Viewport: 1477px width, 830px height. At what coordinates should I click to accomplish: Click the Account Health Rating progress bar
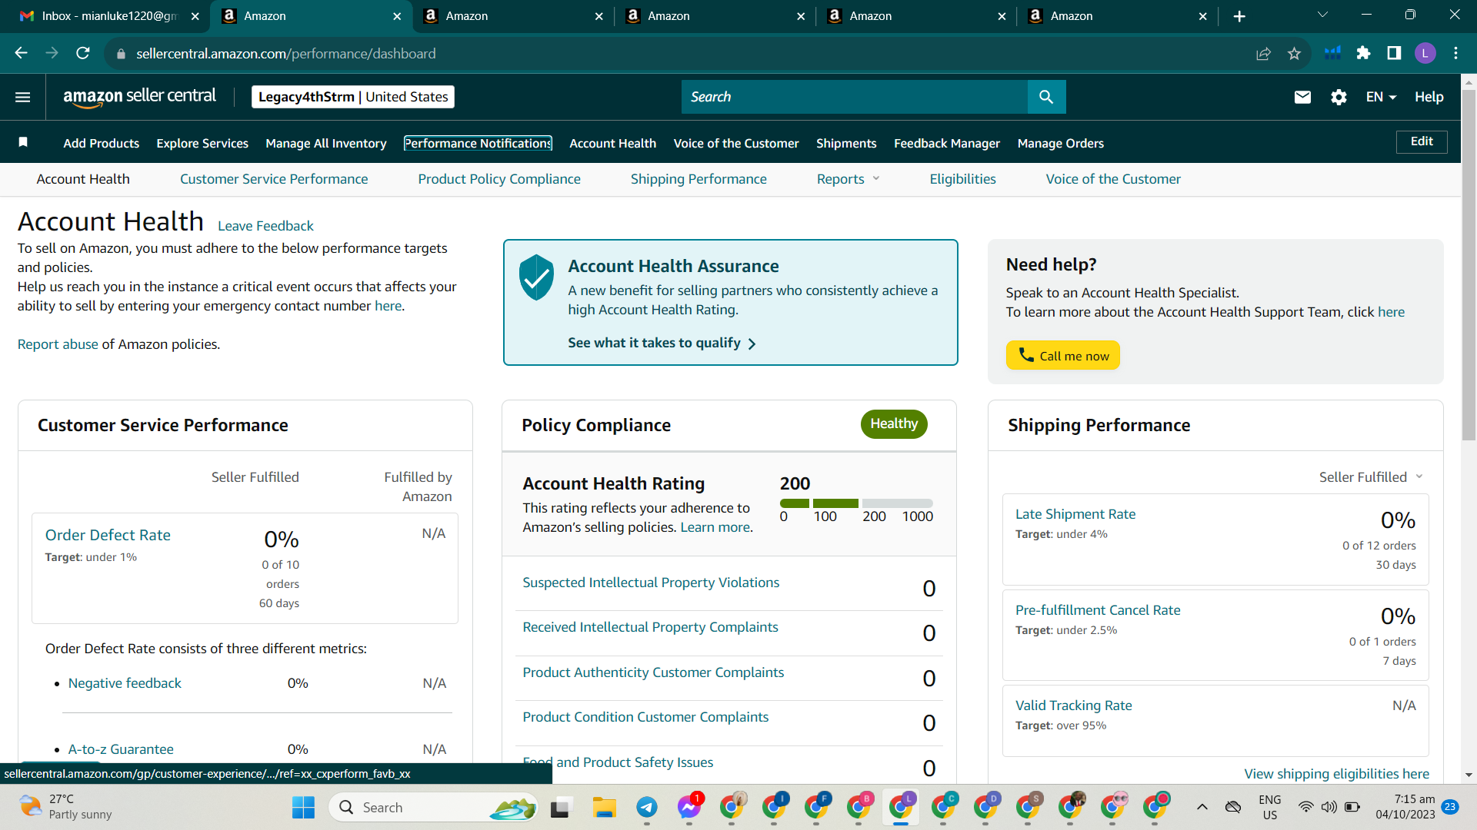856,503
